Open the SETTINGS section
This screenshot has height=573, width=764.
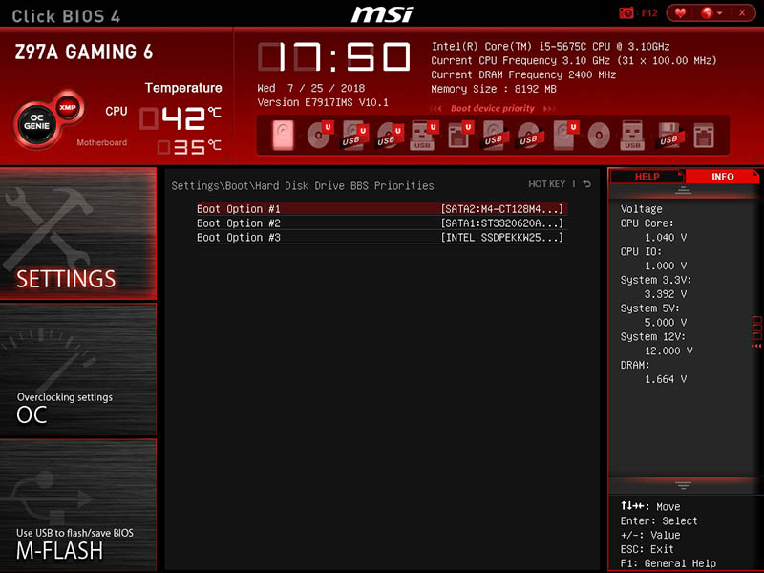click(x=78, y=233)
